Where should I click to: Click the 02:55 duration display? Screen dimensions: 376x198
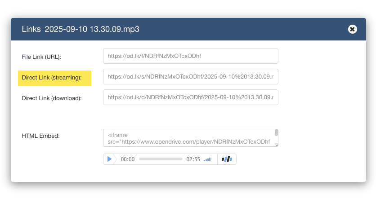[x=193, y=159]
